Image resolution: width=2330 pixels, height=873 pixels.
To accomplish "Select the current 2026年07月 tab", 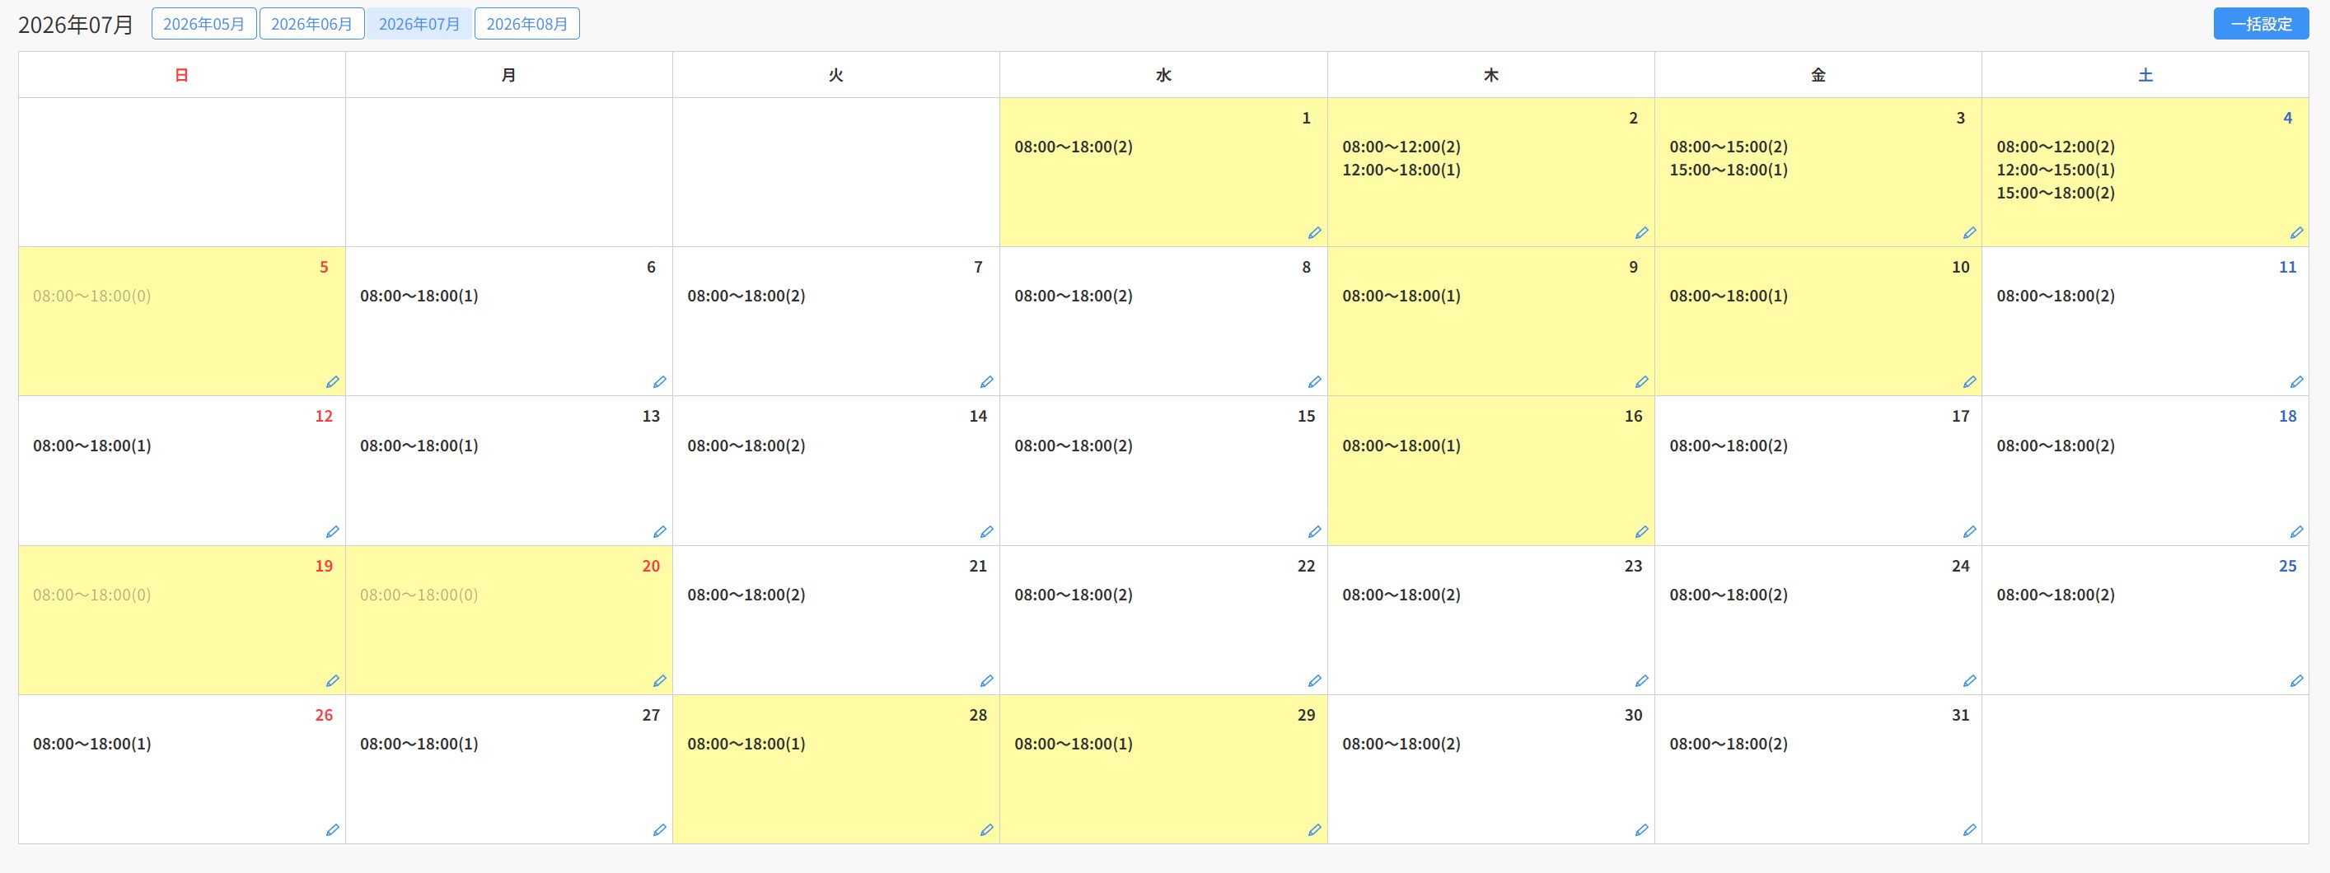I will [419, 24].
